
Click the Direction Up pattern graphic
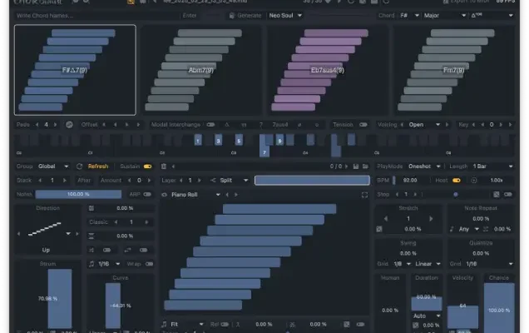46,228
